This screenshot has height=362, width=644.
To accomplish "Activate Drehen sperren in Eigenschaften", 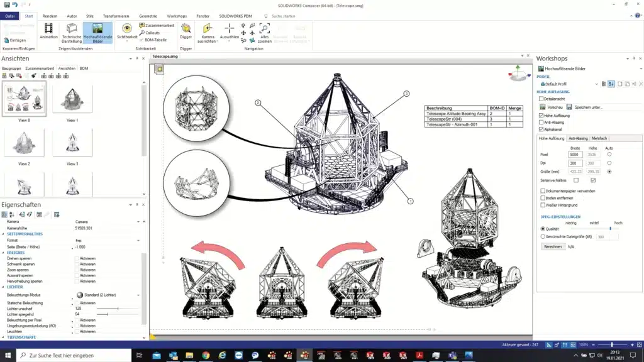I will click(x=77, y=258).
